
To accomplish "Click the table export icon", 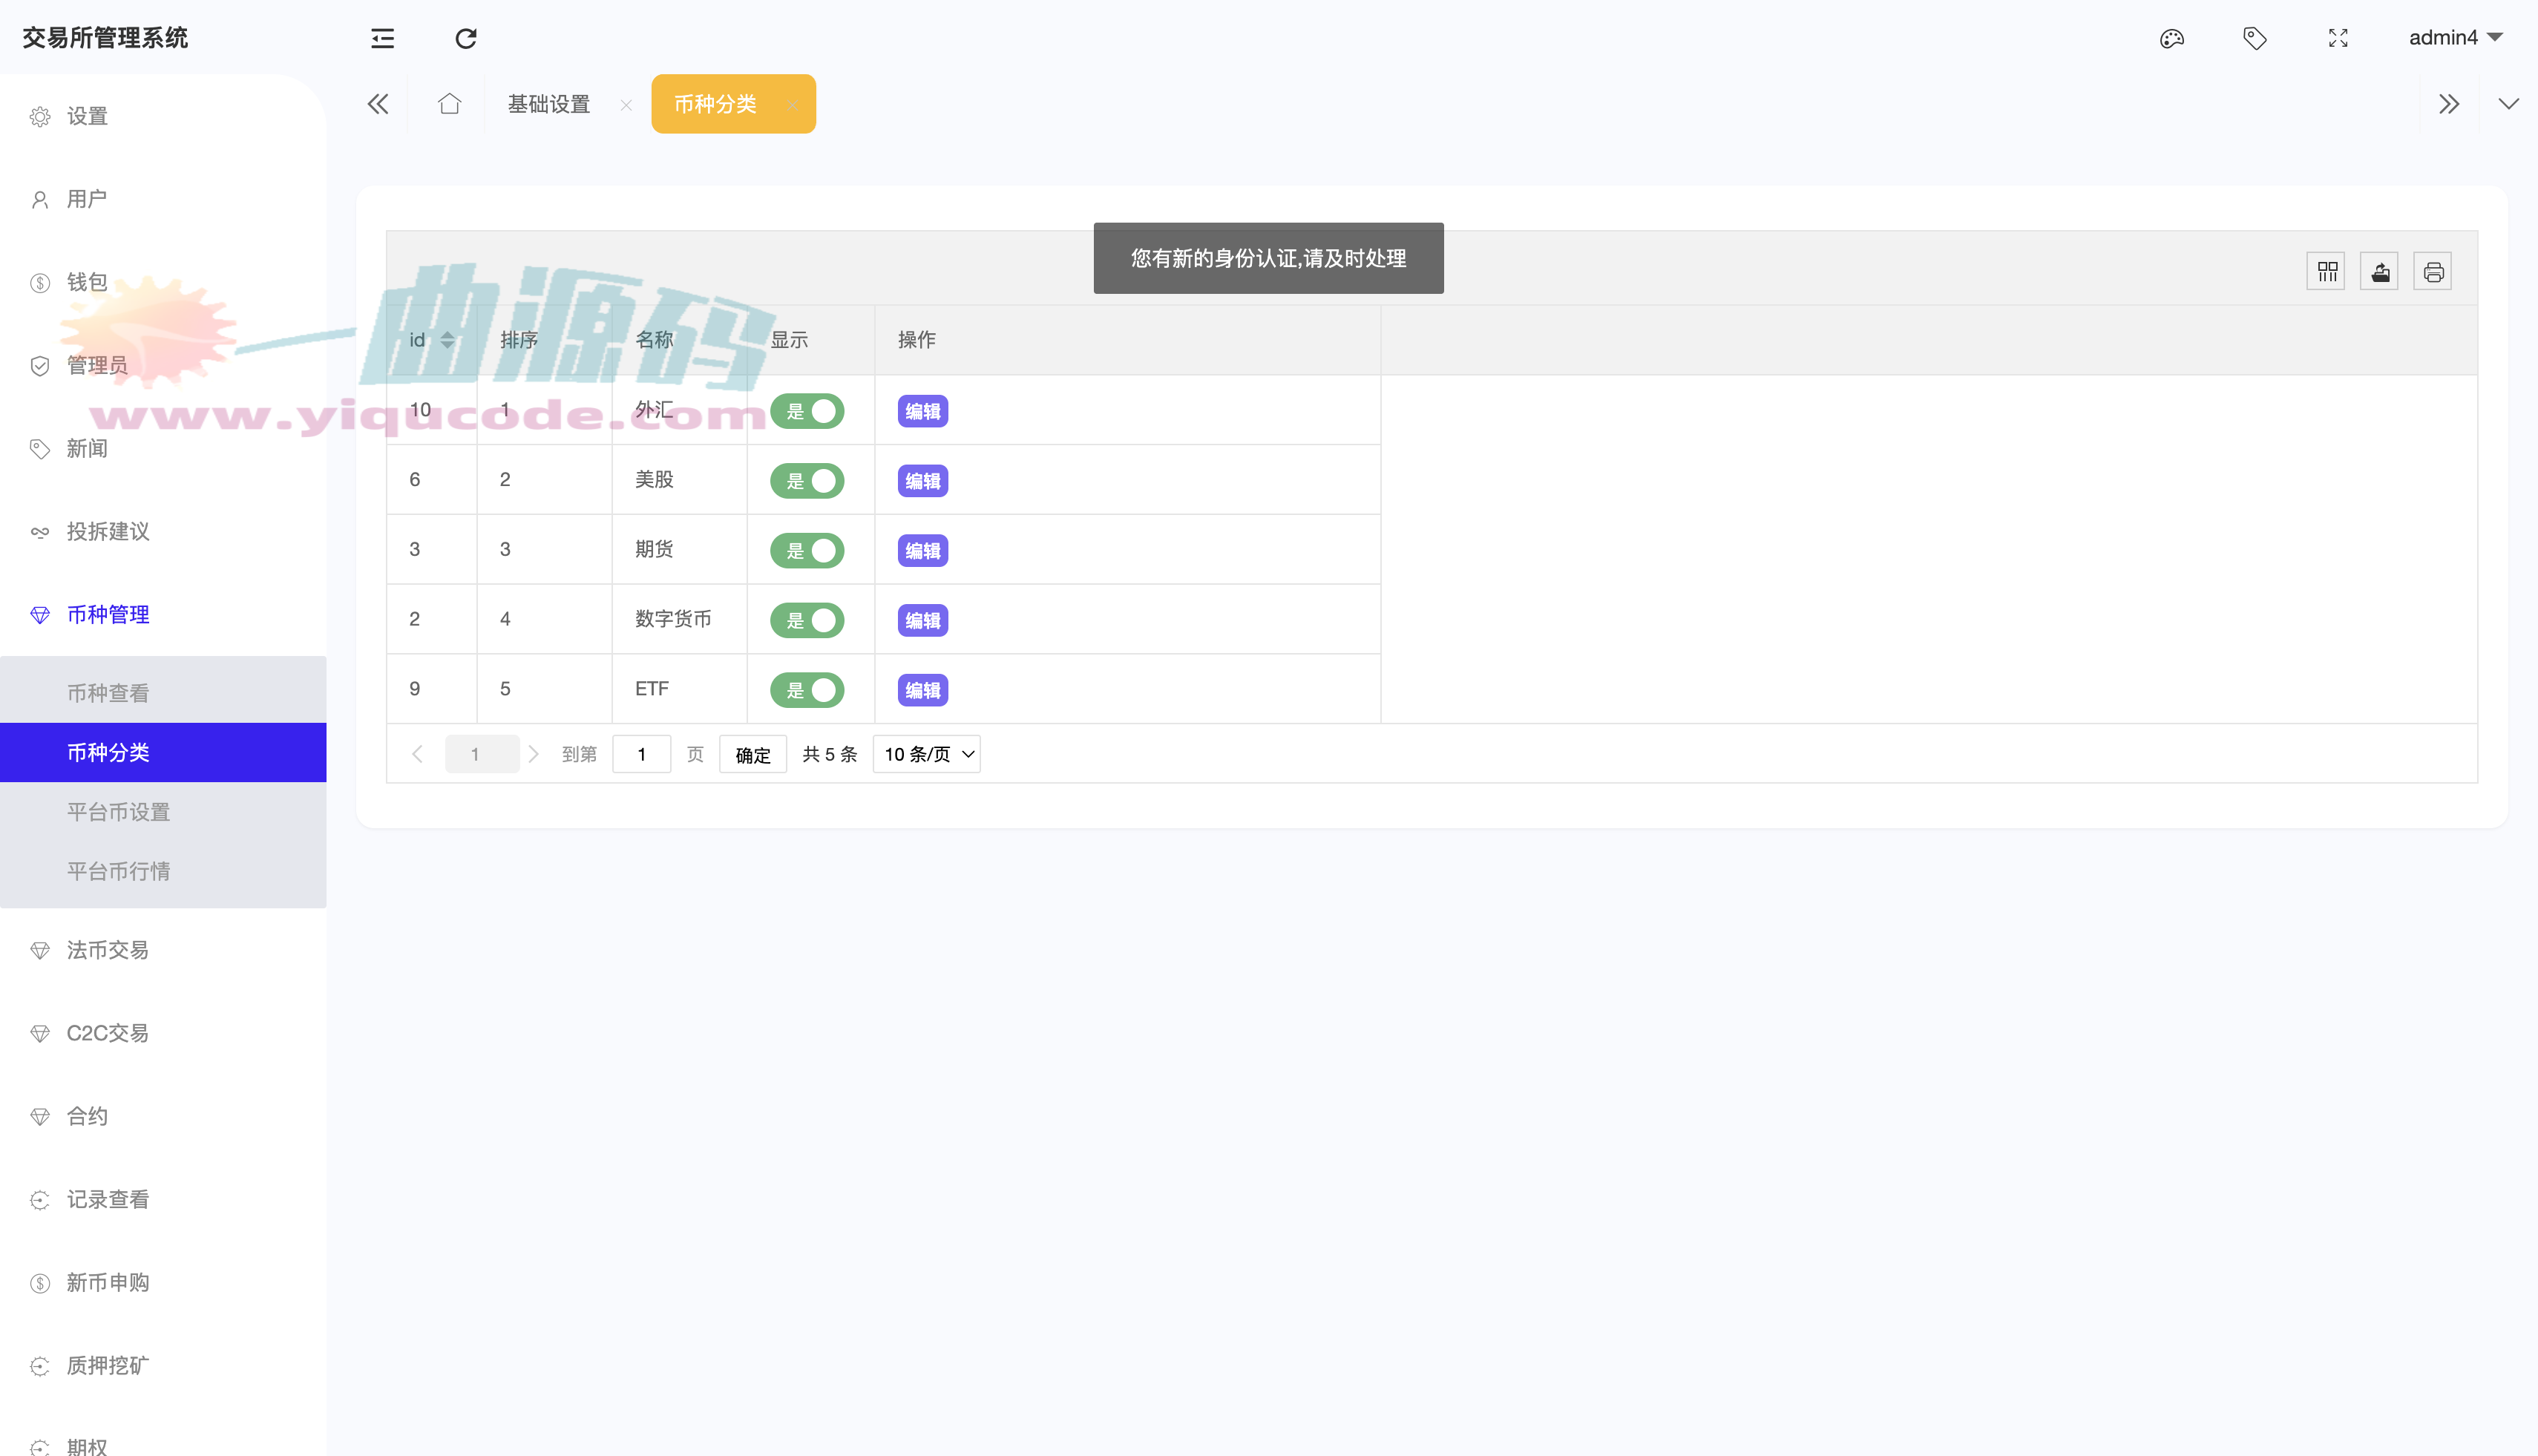I will point(2380,271).
